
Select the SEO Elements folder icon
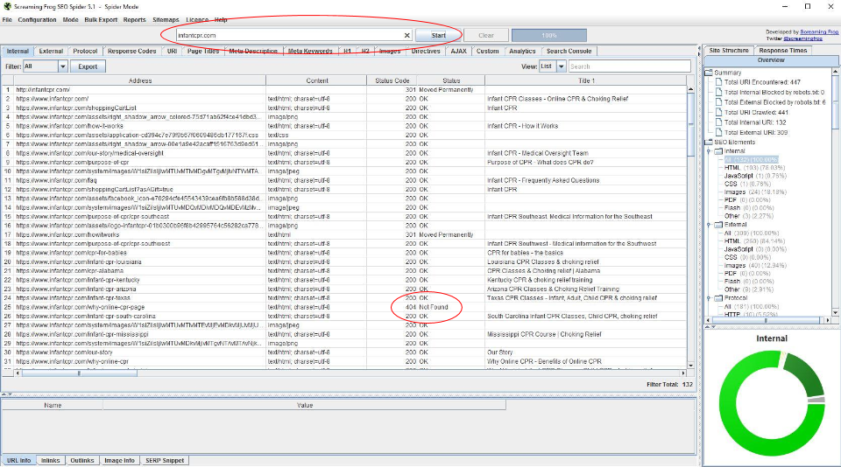(x=709, y=142)
